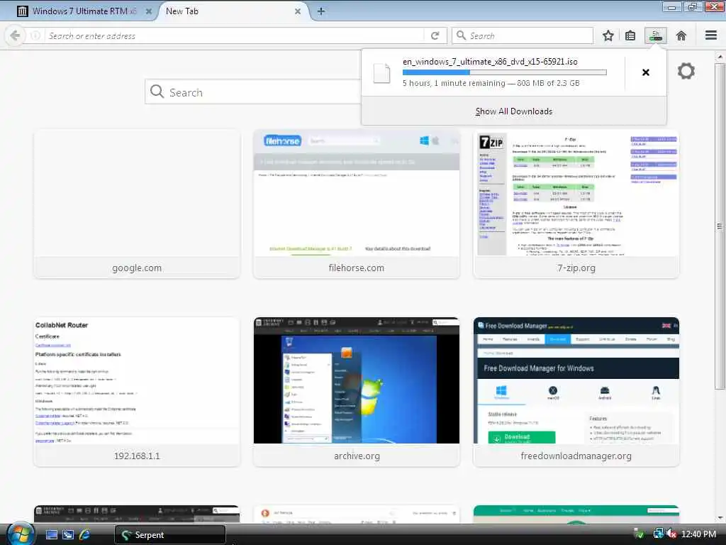This screenshot has height=545, width=726.
Task: Click the back navigation arrow
Action: (x=15, y=35)
